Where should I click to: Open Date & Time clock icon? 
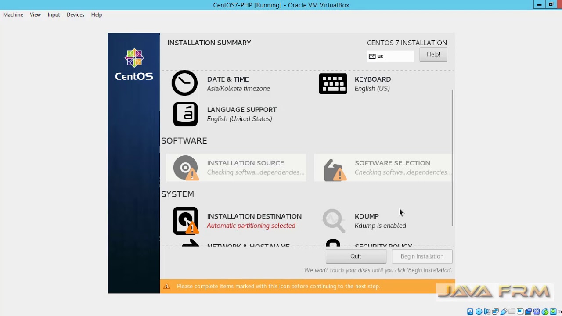184,83
